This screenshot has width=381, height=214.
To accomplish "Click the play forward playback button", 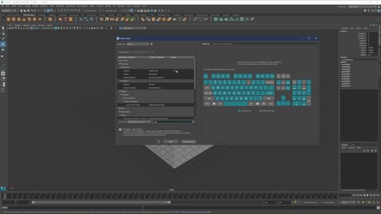I will 367,195.
